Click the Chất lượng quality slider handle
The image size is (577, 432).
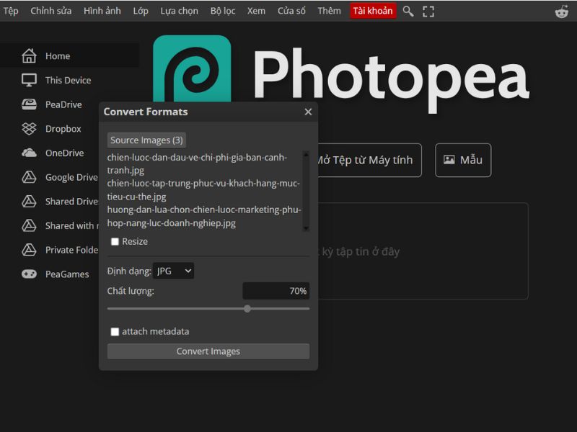tap(247, 309)
